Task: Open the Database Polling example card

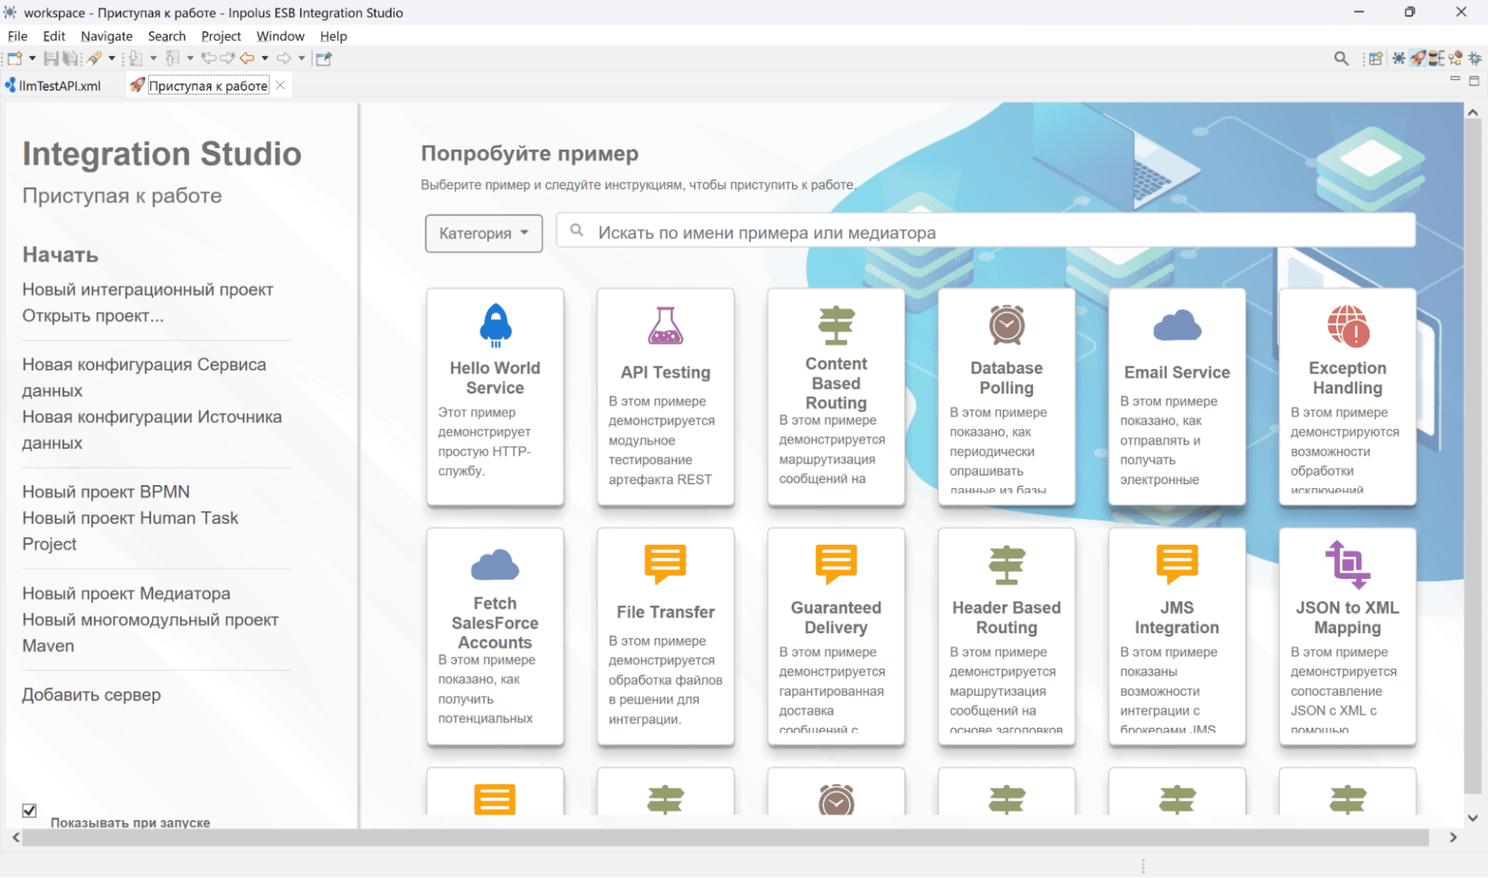Action: (x=1007, y=397)
